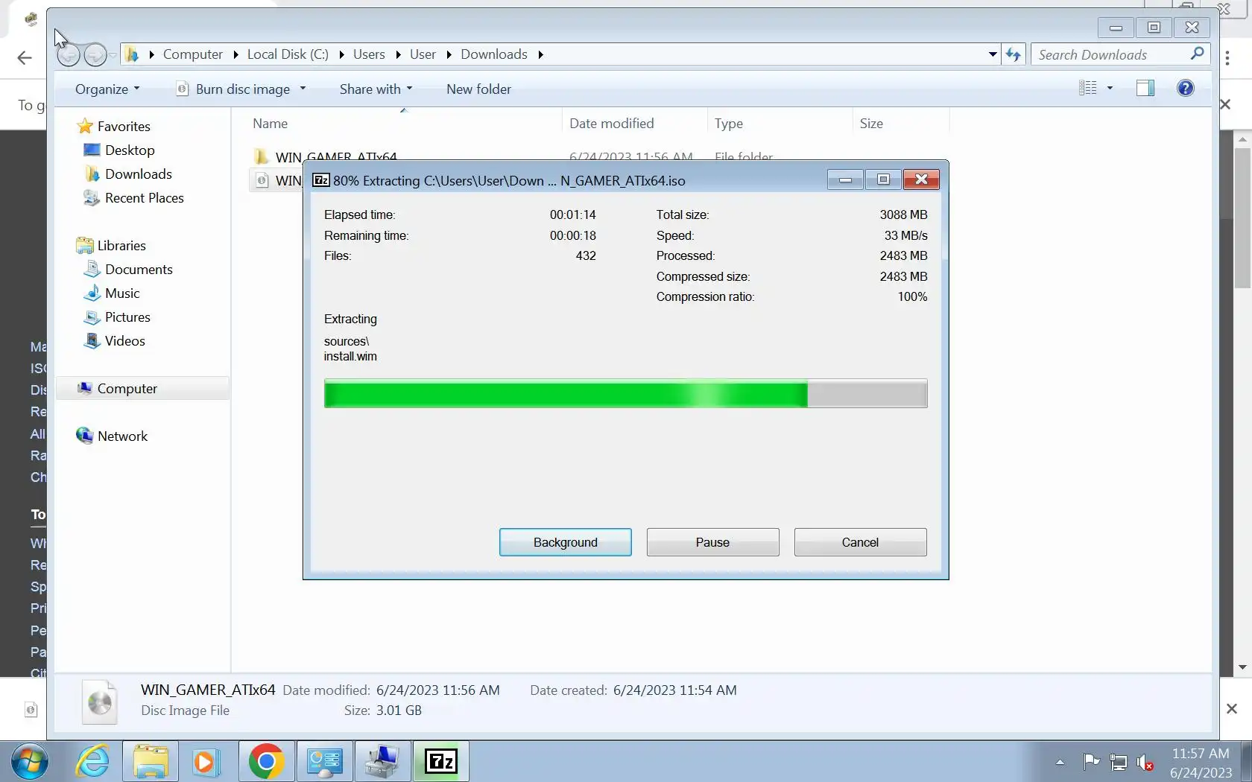This screenshot has width=1252, height=782.
Task: Pause the 7-Zip extraction
Action: 712,542
